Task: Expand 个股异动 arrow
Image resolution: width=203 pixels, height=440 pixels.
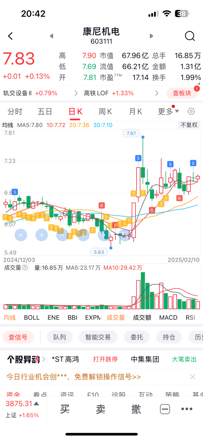Action: tap(44, 359)
